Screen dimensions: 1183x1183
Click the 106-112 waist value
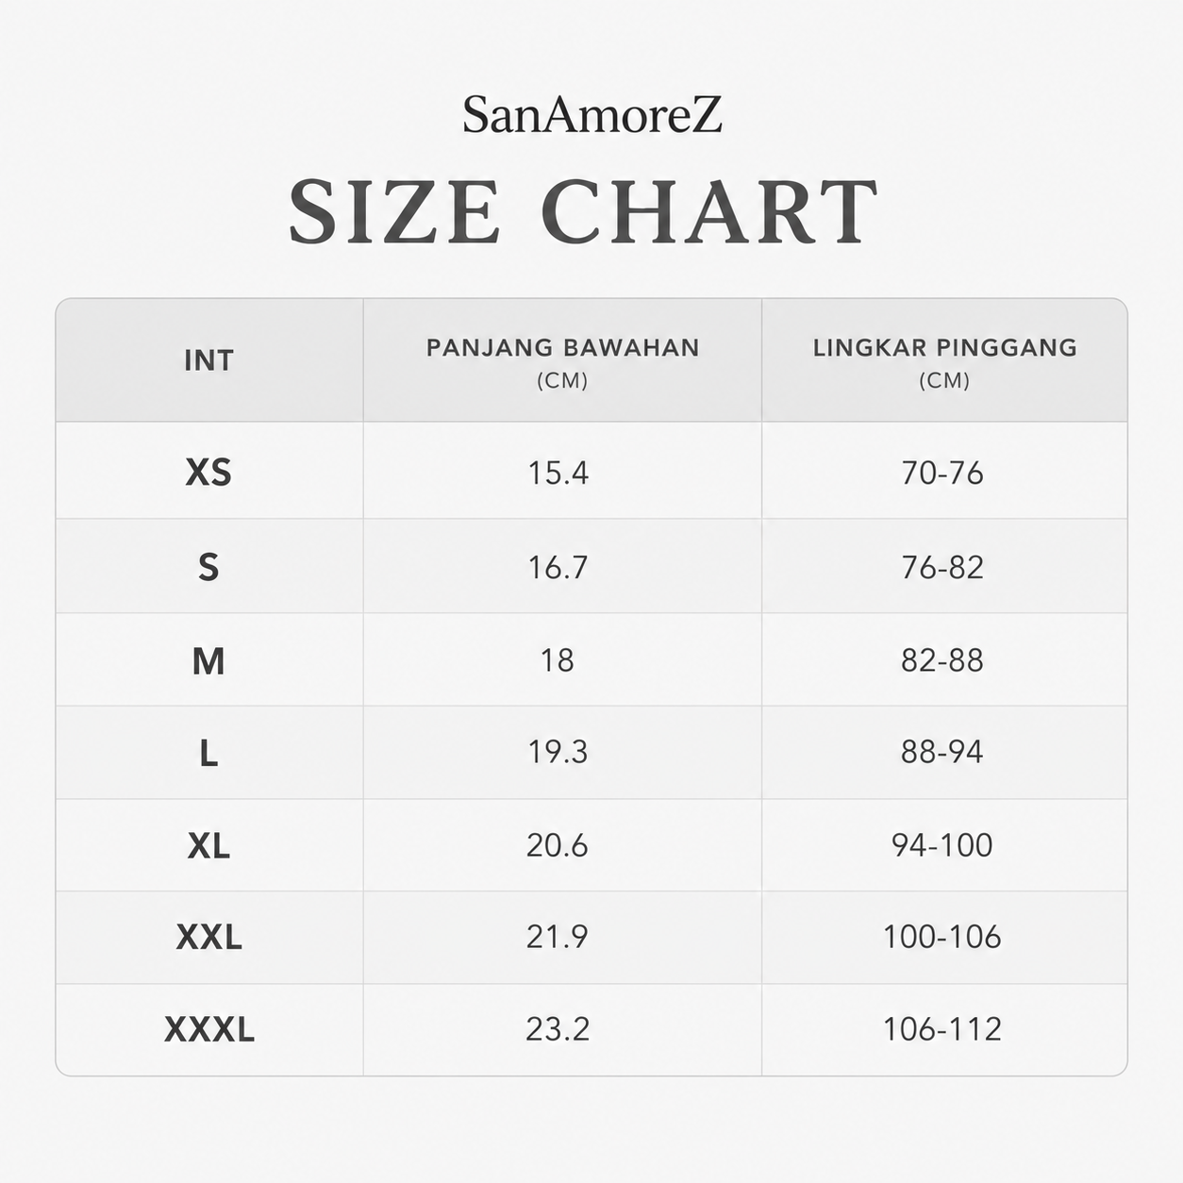[x=941, y=1028]
